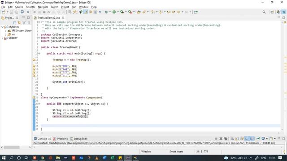Viewport: 287px width, 161px height.
Task: Click the Pin Editor icon
Action: tap(196, 12)
